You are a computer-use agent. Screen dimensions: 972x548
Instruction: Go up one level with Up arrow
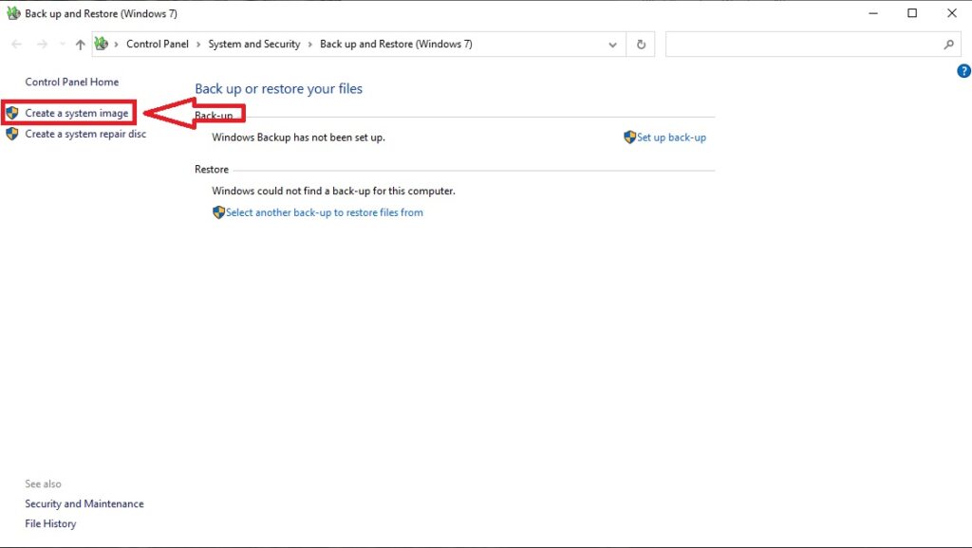[80, 45]
